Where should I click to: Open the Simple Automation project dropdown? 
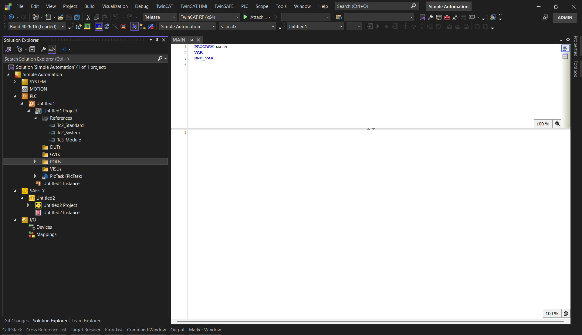(188, 27)
